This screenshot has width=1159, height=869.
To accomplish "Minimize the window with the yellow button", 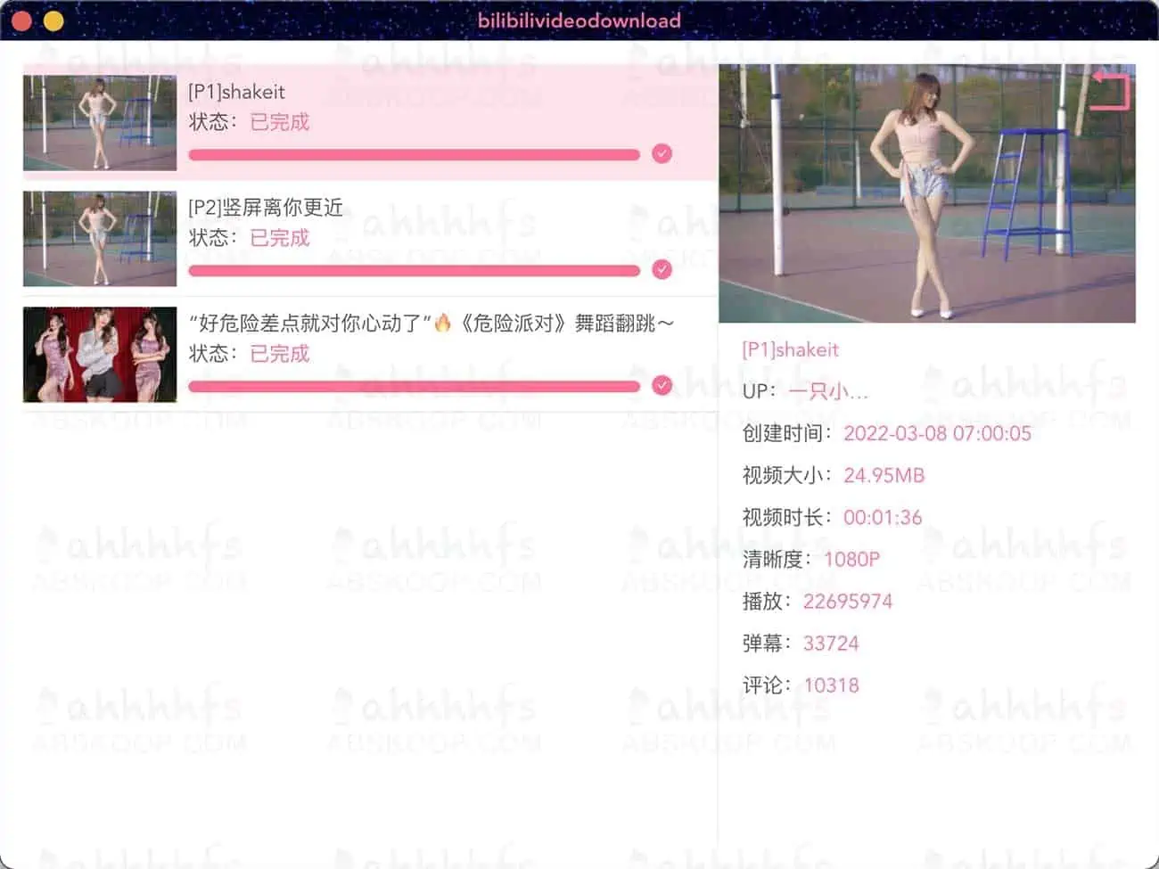I will coord(53,20).
